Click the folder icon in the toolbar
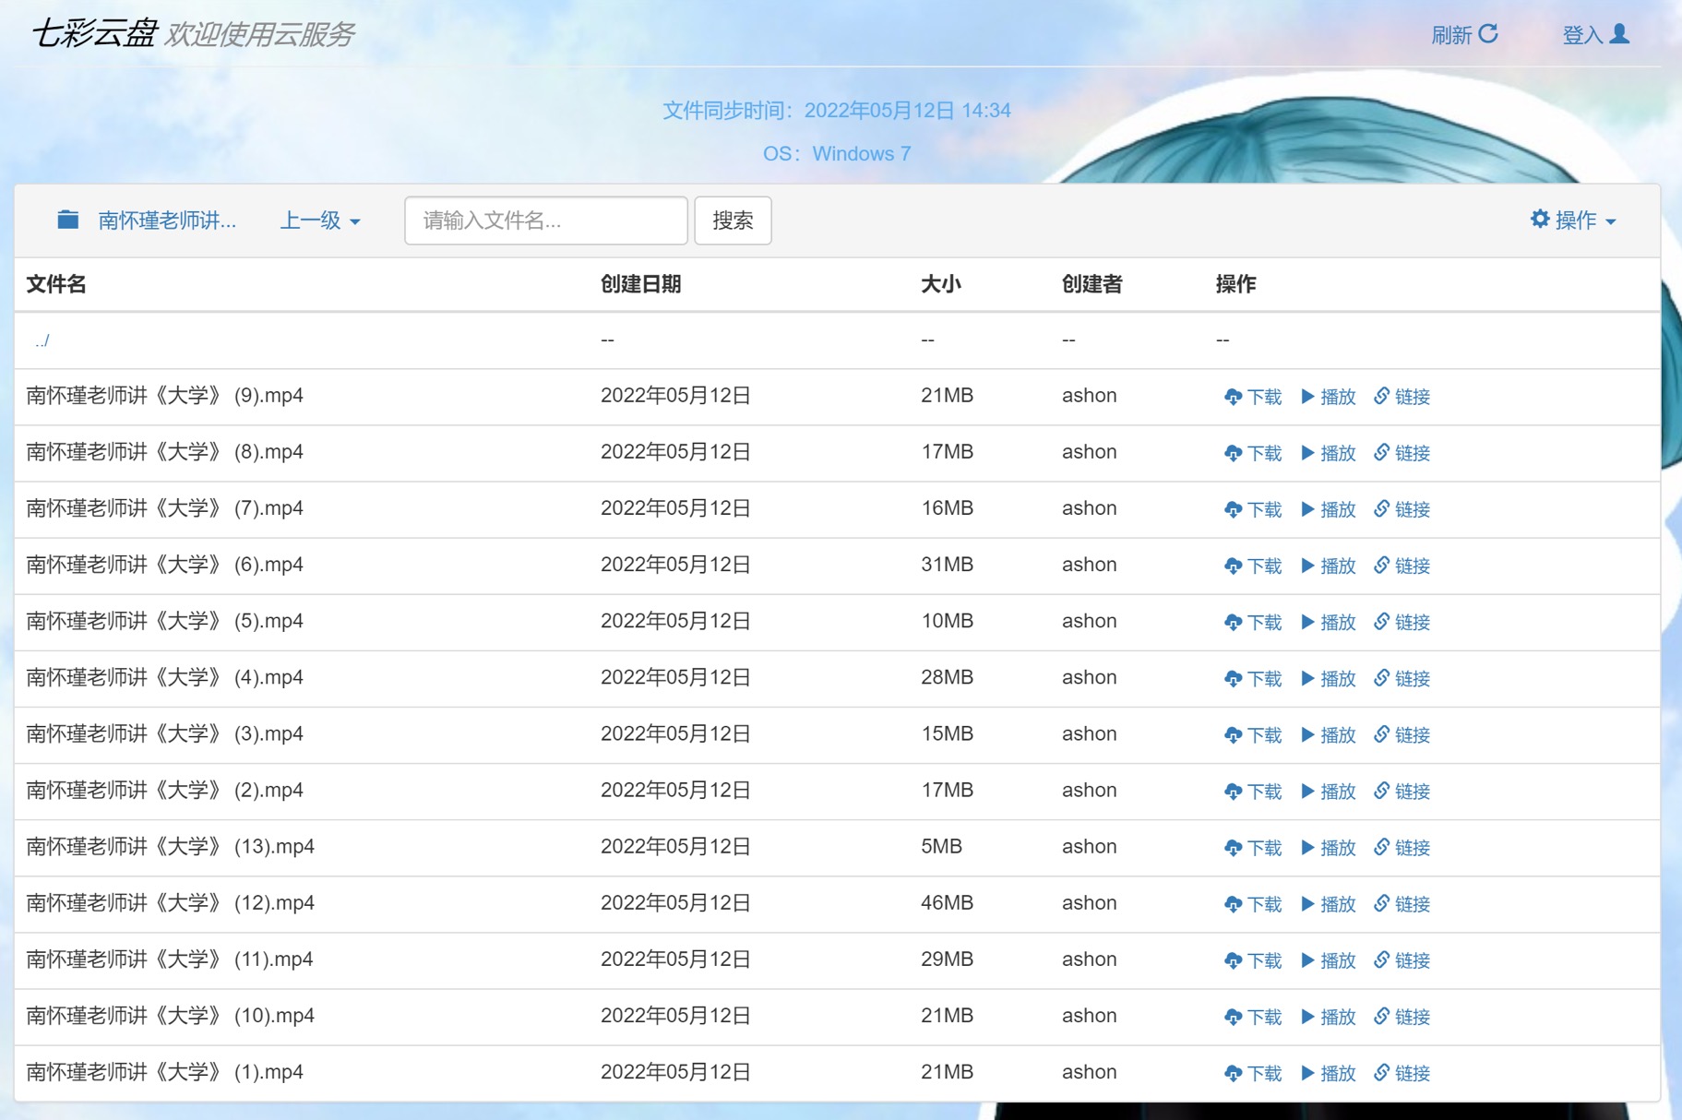The height and width of the screenshot is (1120, 1682). point(68,220)
